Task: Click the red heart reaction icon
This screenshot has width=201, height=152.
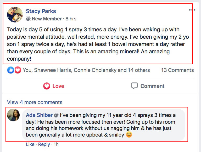Action: click(18, 70)
